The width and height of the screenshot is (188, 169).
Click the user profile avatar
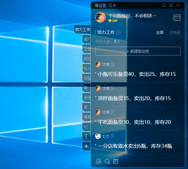[x=100, y=17]
